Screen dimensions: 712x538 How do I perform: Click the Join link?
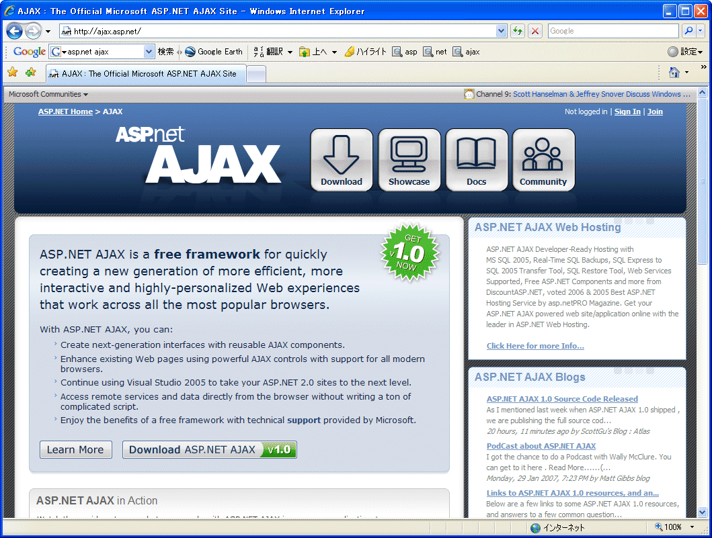pos(655,111)
